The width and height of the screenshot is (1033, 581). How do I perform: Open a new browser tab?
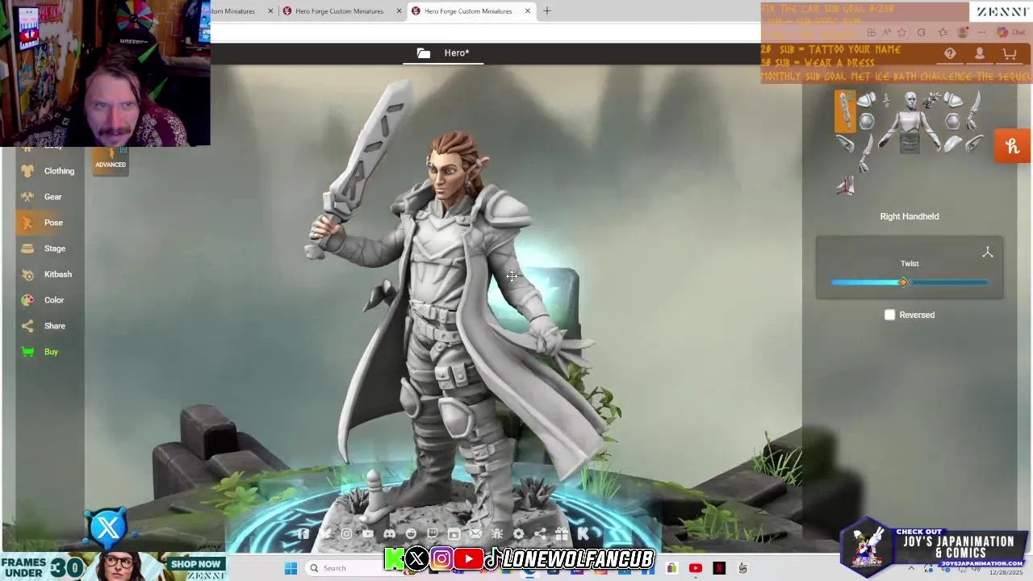point(547,11)
